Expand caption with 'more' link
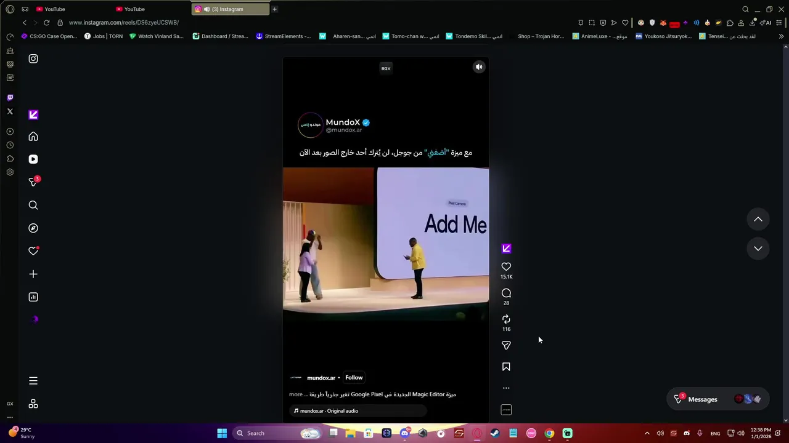The width and height of the screenshot is (789, 443). click(296, 394)
